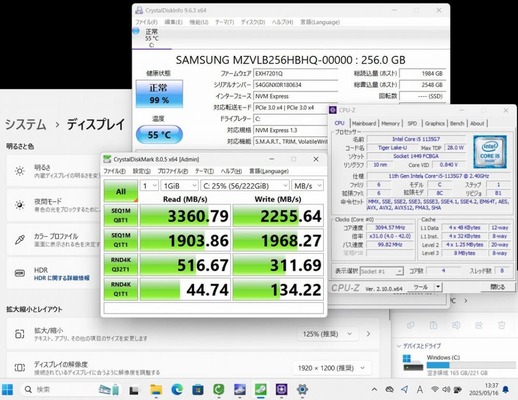Image resolution: width=518 pixels, height=400 pixels.
Task: Click the taskbar search box
Action: [x=71, y=390]
